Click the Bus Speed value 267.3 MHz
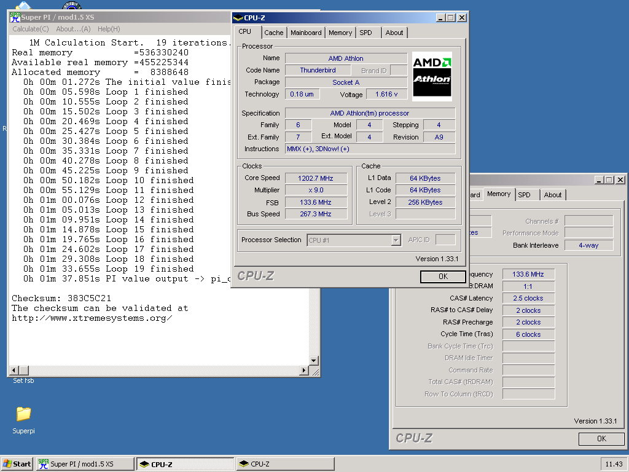Viewport: 629px width, 472px height. [x=316, y=214]
